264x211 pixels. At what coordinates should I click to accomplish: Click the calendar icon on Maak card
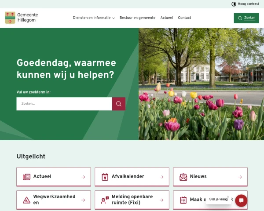[x=183, y=200]
